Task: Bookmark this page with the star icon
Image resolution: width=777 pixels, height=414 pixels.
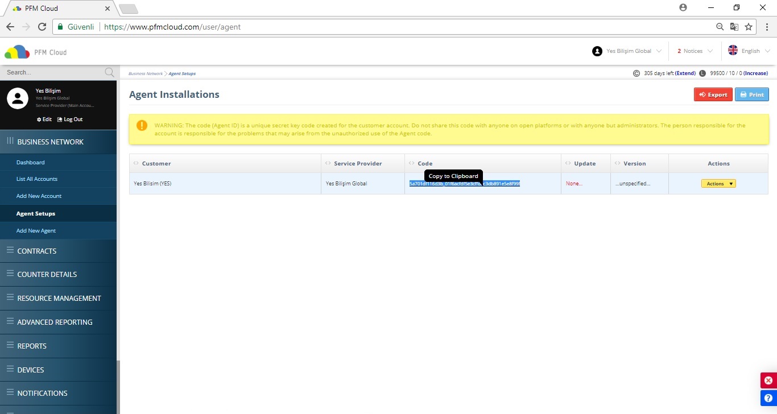Action: click(749, 27)
